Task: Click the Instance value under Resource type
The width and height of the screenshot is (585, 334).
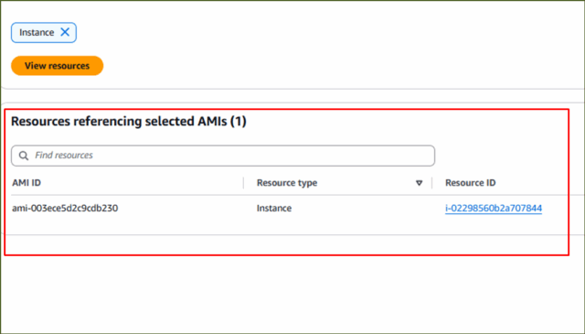Action: click(274, 208)
